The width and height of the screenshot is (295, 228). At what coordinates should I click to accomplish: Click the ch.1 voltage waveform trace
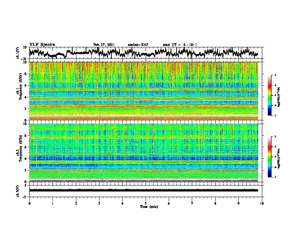tap(143, 53)
